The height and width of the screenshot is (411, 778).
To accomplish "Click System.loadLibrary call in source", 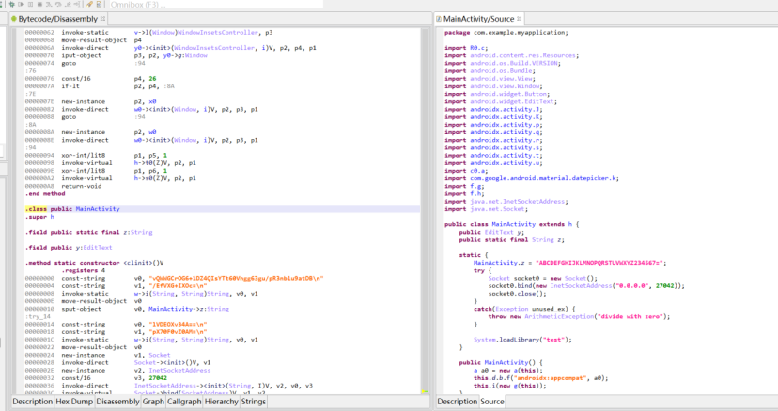I will [x=517, y=339].
